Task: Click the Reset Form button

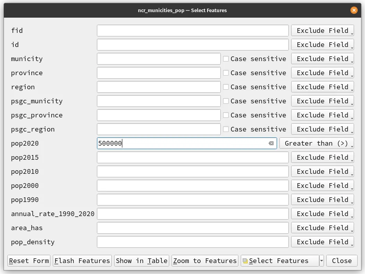Action: coord(29,261)
